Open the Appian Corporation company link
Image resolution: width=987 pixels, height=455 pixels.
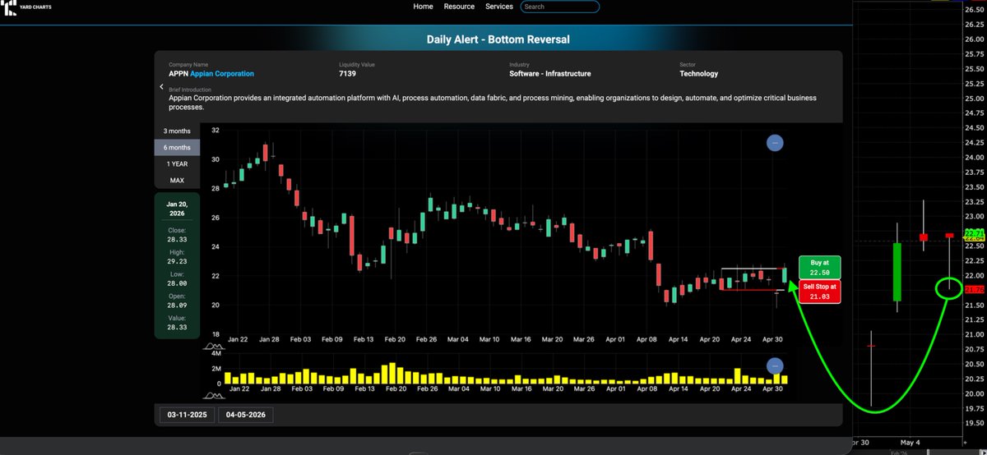pyautogui.click(x=222, y=74)
